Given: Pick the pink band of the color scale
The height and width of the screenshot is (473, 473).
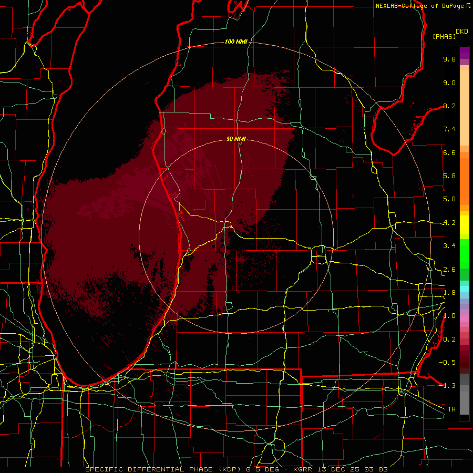Looking at the screenshot, I should tap(464, 318).
